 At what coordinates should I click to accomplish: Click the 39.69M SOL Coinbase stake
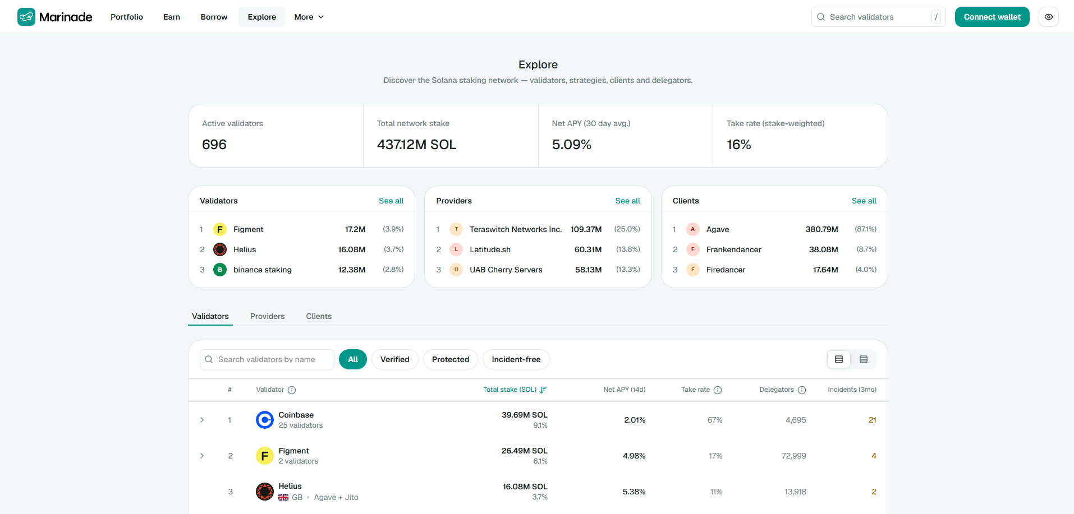click(525, 415)
